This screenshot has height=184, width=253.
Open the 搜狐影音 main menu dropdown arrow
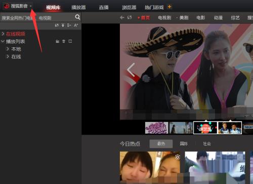click(30, 6)
